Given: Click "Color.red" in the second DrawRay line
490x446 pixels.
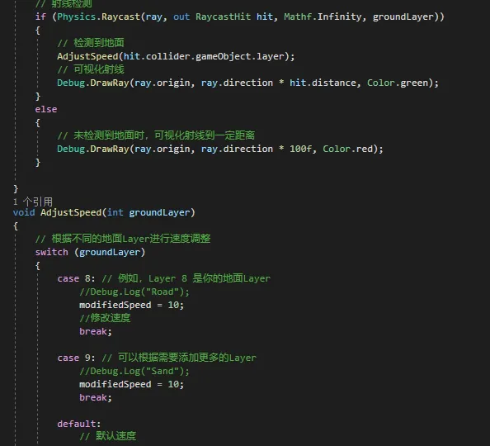Looking at the screenshot, I should pyautogui.click(x=347, y=149).
